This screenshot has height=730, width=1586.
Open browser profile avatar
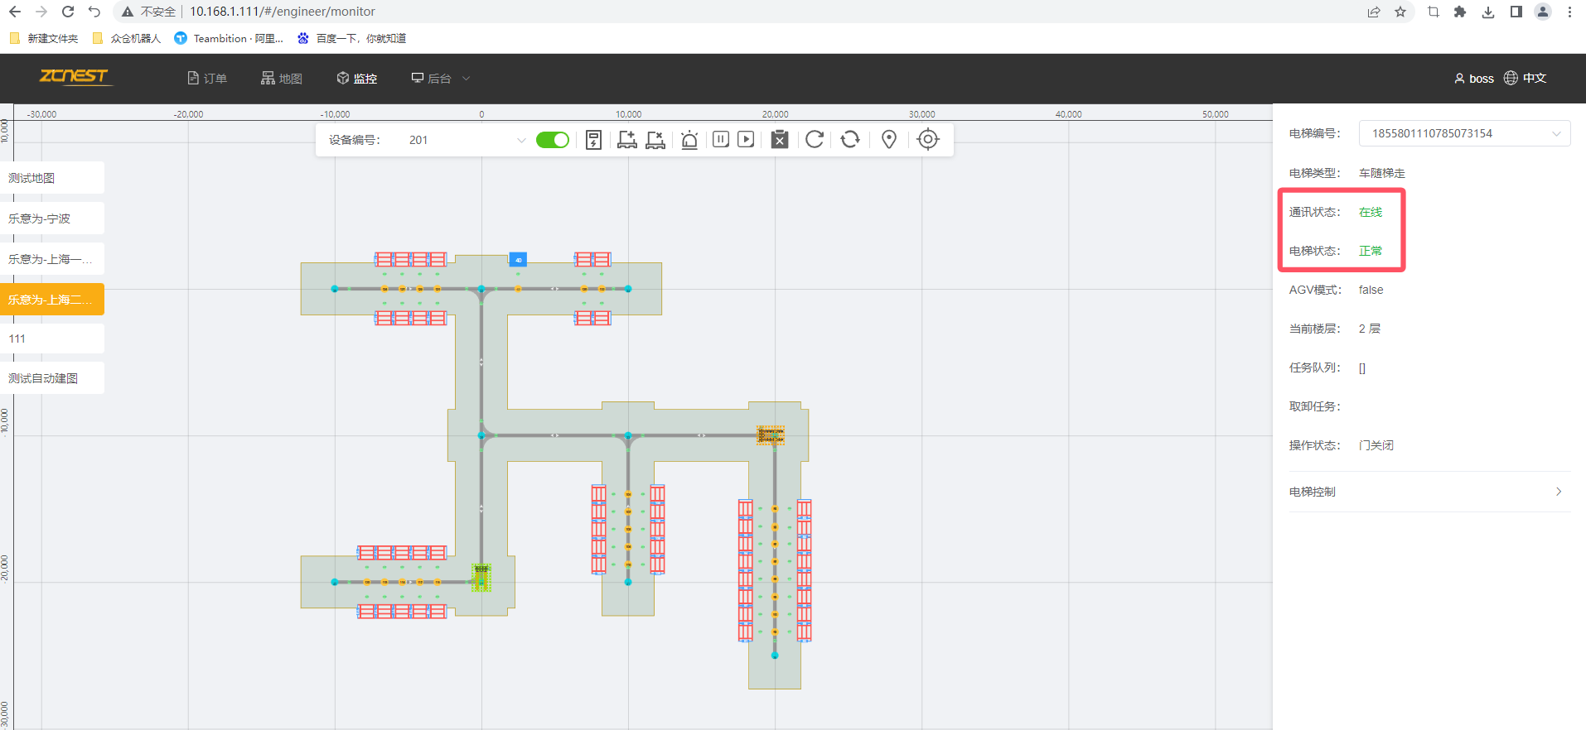click(1543, 12)
